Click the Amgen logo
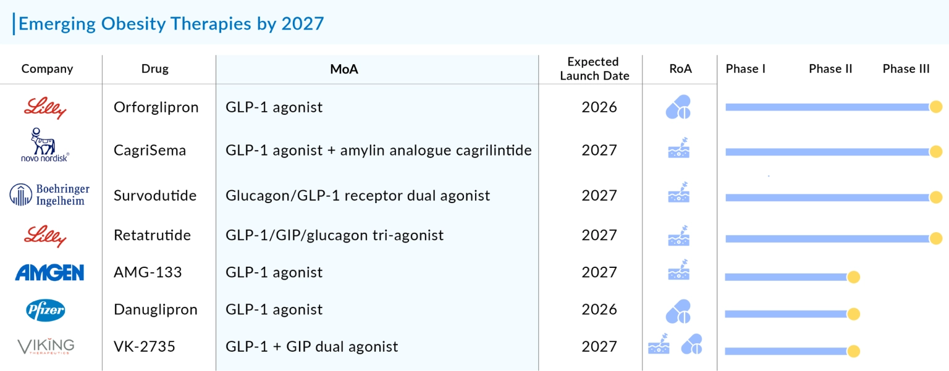 tap(49, 272)
